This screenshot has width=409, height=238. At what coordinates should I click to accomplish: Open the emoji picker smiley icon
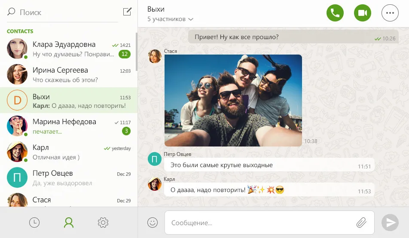pos(153,223)
